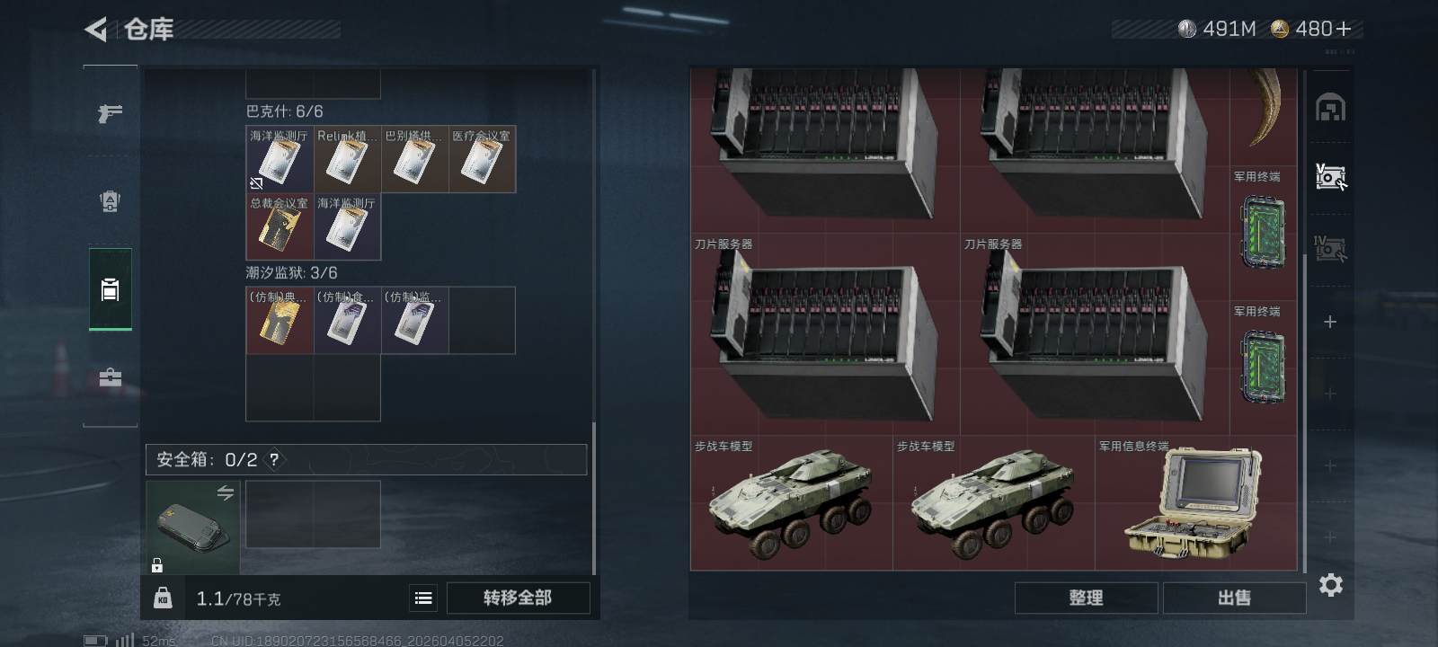Viewport: 1438px width, 647px height.
Task: Add currency with the plus sign
Action: [1344, 30]
